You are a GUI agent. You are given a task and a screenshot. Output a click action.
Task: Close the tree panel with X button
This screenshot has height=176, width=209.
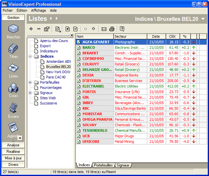coord(72,36)
